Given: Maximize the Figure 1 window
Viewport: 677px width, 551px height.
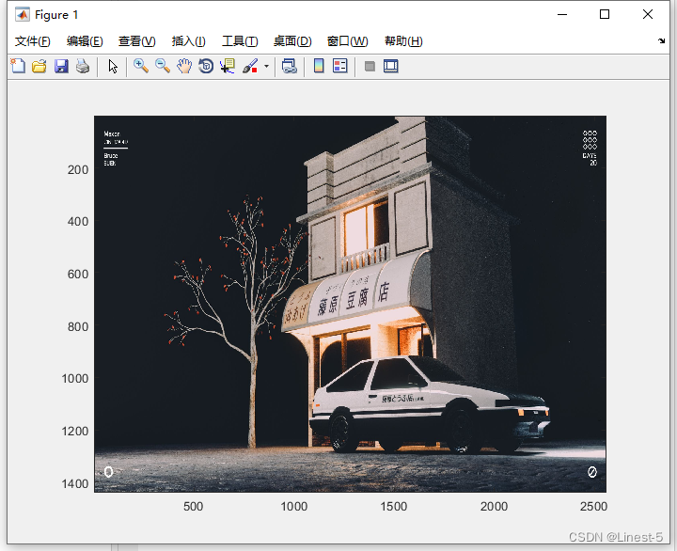Looking at the screenshot, I should [605, 14].
